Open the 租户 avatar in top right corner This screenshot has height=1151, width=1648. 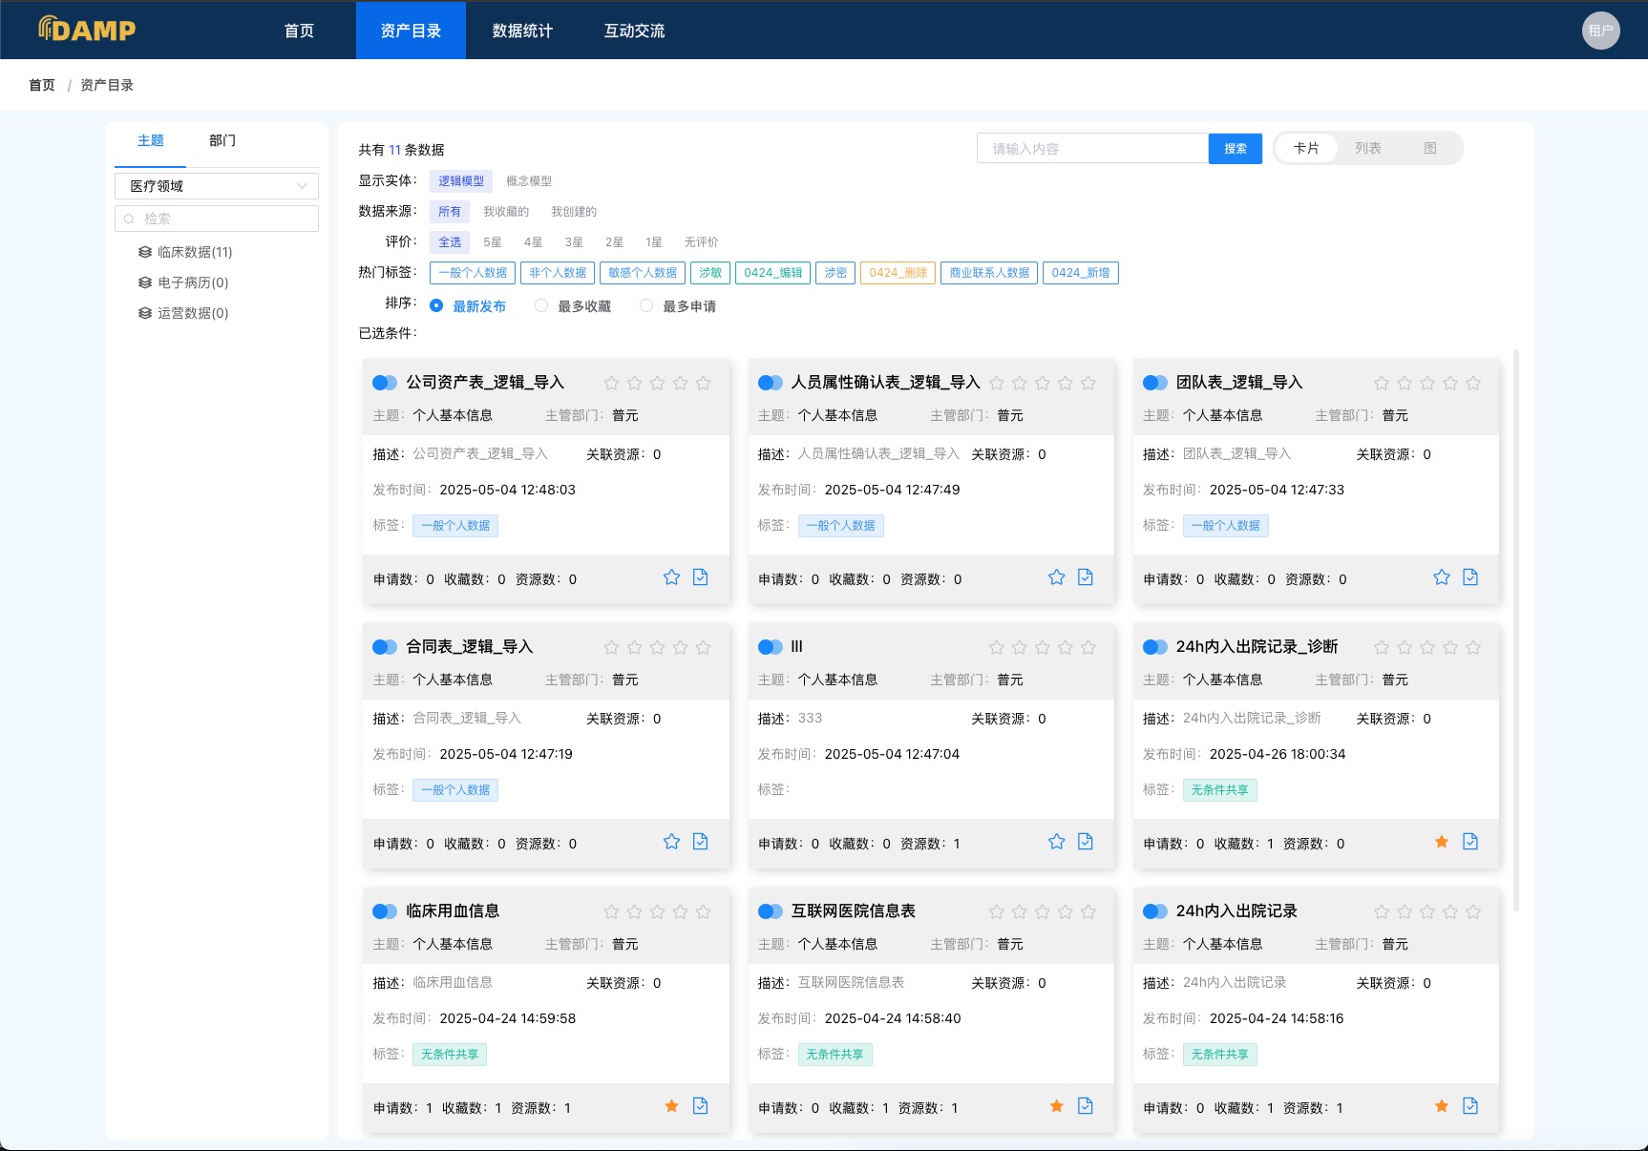1600,30
